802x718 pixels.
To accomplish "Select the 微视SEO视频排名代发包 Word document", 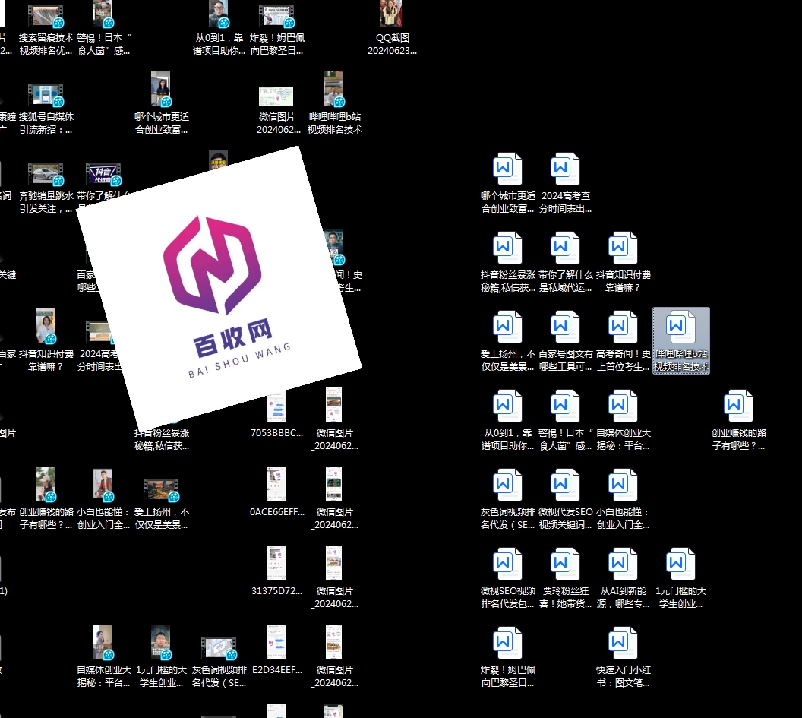I will point(507,578).
